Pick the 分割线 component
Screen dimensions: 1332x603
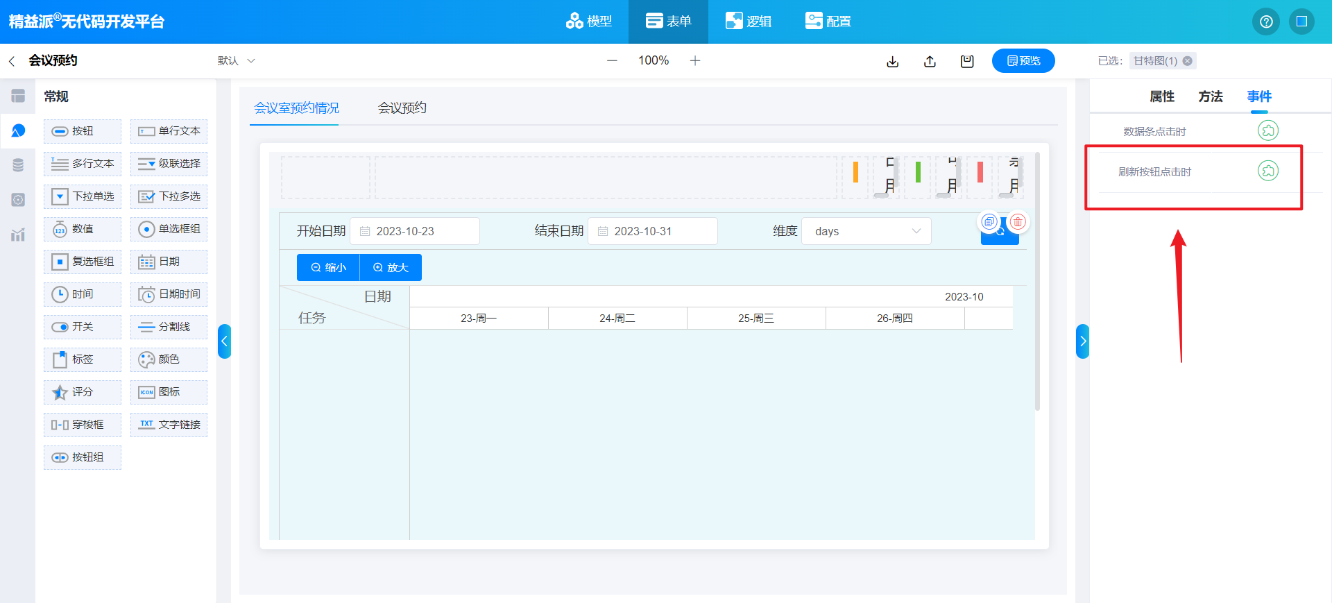click(x=169, y=327)
